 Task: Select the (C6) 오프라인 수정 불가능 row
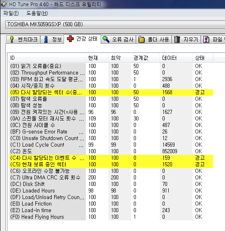[111, 171]
